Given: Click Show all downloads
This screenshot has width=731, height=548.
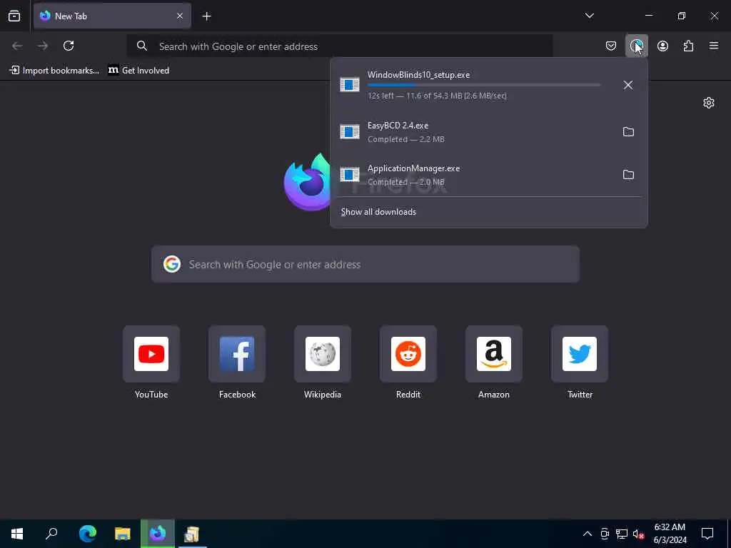Looking at the screenshot, I should (378, 212).
